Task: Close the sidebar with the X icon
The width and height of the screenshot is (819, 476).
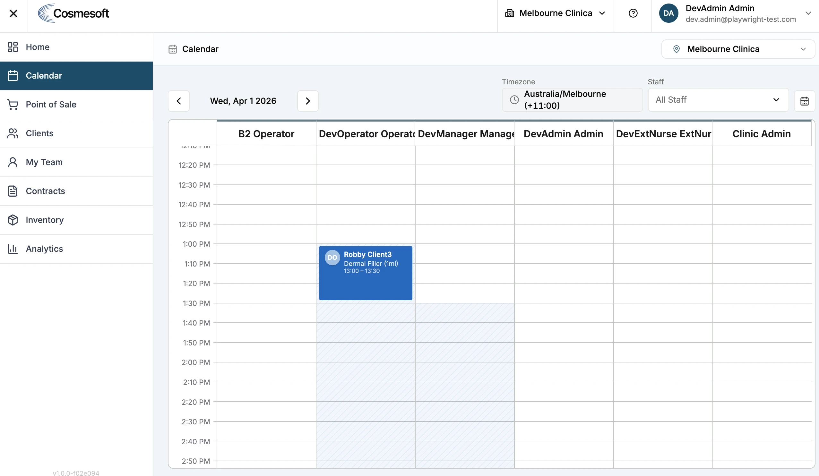Action: point(13,13)
